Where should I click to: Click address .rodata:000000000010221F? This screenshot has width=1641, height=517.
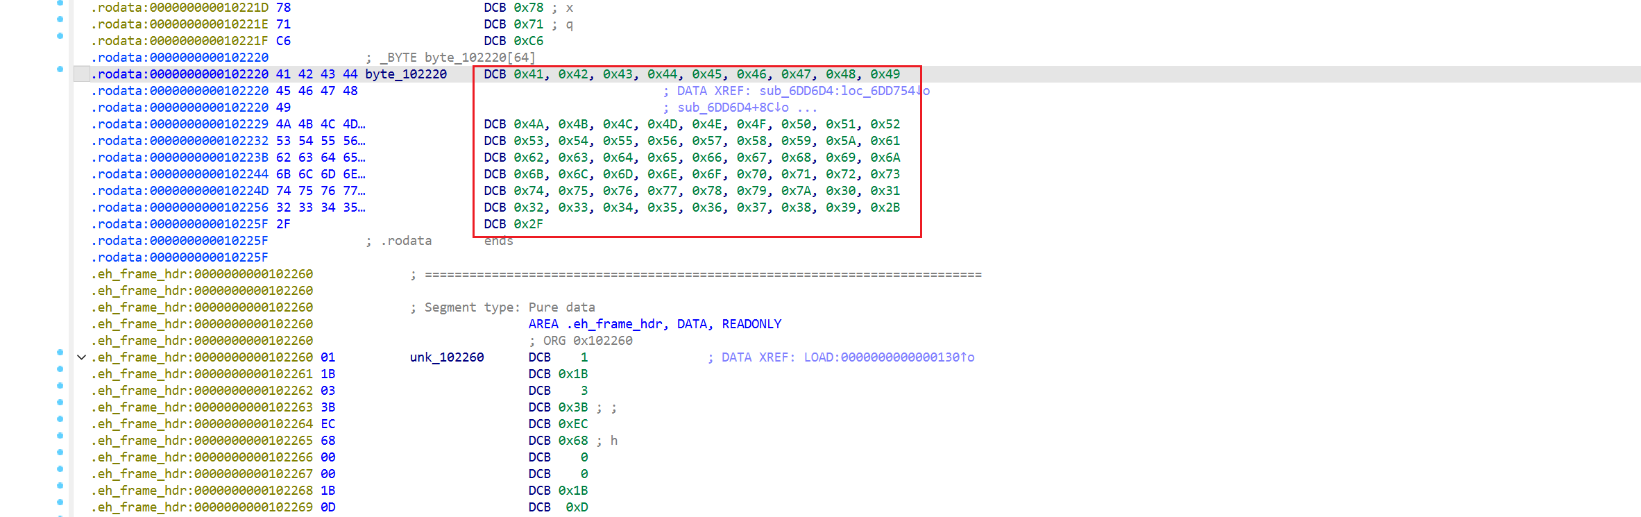(180, 41)
